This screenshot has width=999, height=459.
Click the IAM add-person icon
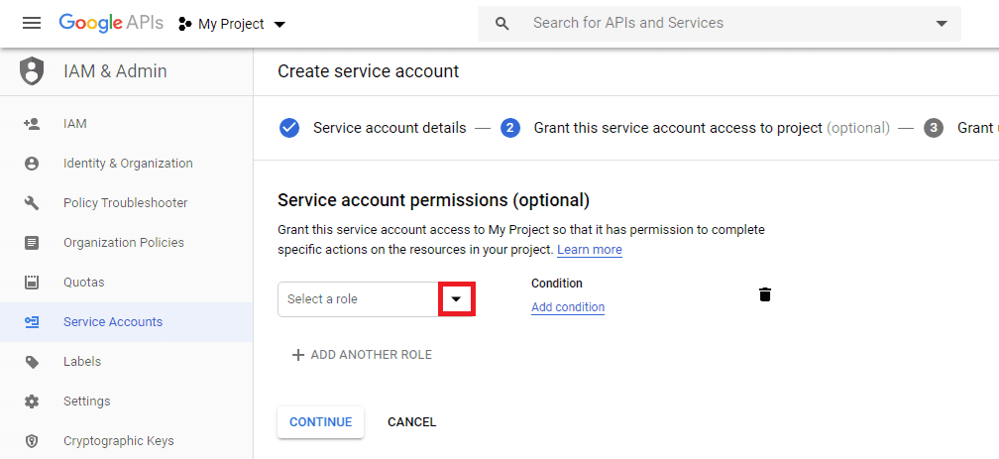point(32,124)
